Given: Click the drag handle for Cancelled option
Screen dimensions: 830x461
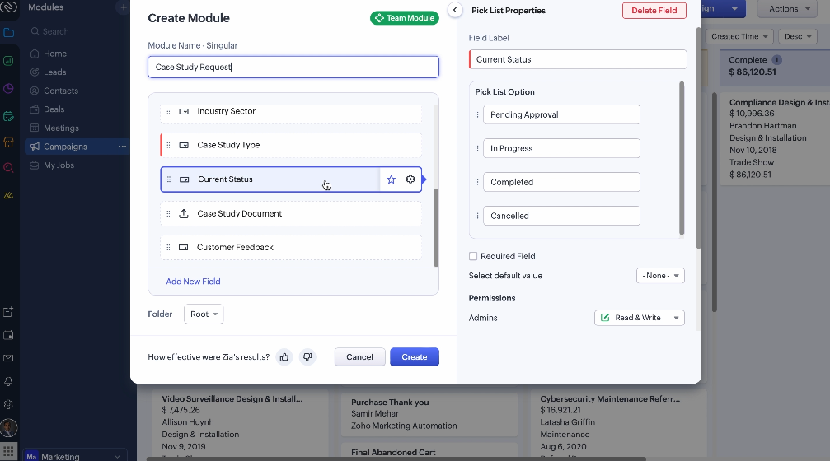Looking at the screenshot, I should [476, 216].
